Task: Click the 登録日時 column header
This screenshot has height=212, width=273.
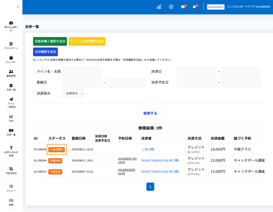Action: pyautogui.click(x=79, y=138)
